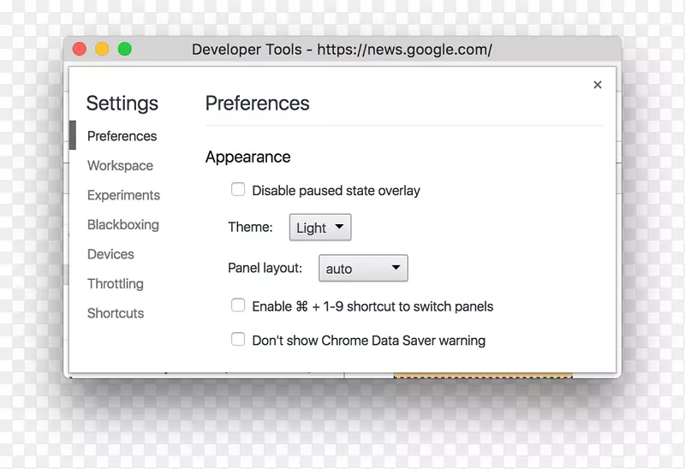Click the 'Panel layout:' label

[265, 268]
